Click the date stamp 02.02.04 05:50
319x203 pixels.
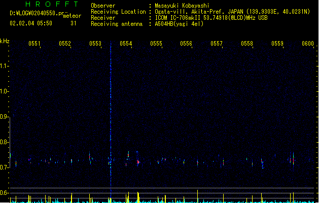pyautogui.click(x=31, y=23)
